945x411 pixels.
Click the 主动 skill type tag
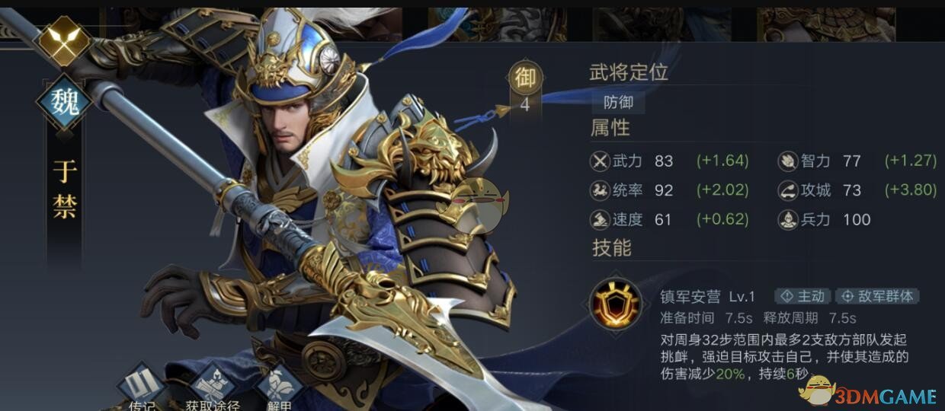point(802,296)
